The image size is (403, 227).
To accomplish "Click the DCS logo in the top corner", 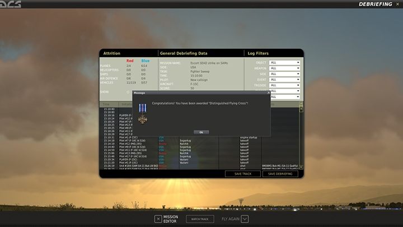I will pyautogui.click(x=11, y=4).
